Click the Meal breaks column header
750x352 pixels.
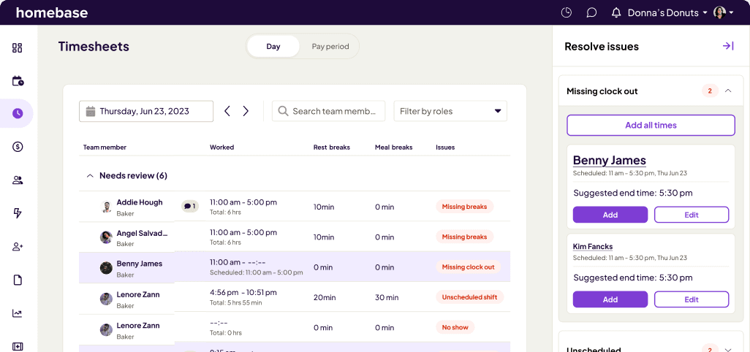393,147
